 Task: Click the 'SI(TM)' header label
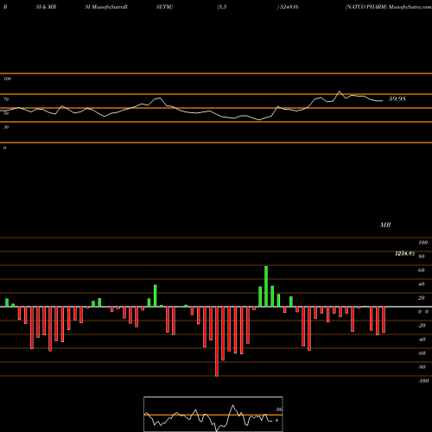(x=164, y=7)
